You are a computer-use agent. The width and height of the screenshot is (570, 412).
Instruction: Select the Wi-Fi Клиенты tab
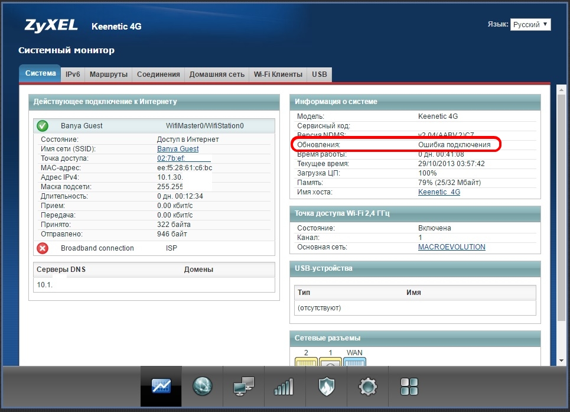pos(278,74)
